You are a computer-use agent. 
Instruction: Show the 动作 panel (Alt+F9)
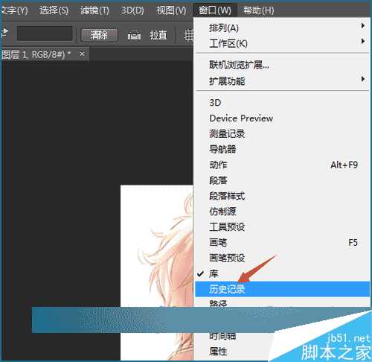[283, 165]
